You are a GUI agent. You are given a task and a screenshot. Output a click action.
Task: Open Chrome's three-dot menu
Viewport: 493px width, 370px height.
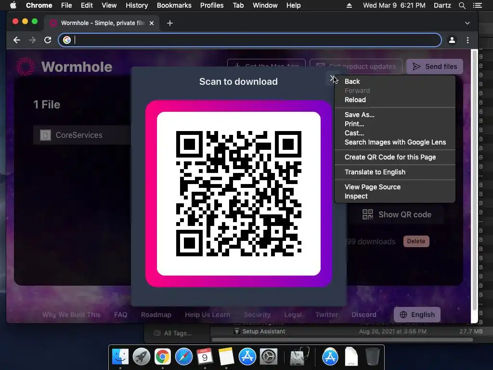pos(467,40)
